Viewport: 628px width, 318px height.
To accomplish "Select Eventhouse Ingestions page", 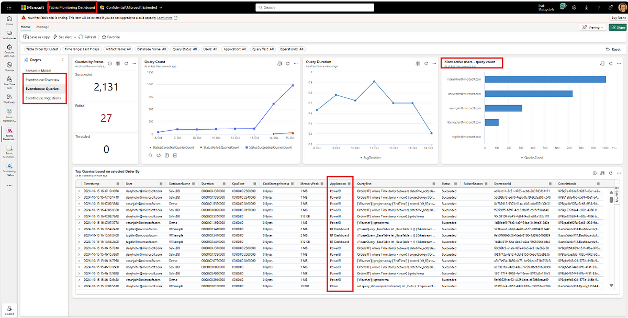I will (x=43, y=98).
